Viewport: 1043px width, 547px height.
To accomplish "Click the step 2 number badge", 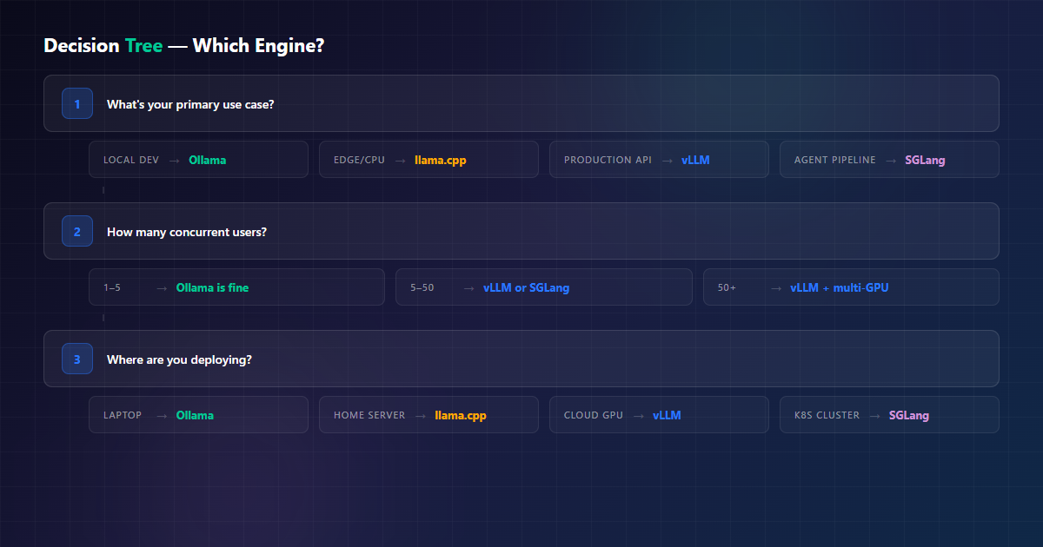I will [77, 231].
